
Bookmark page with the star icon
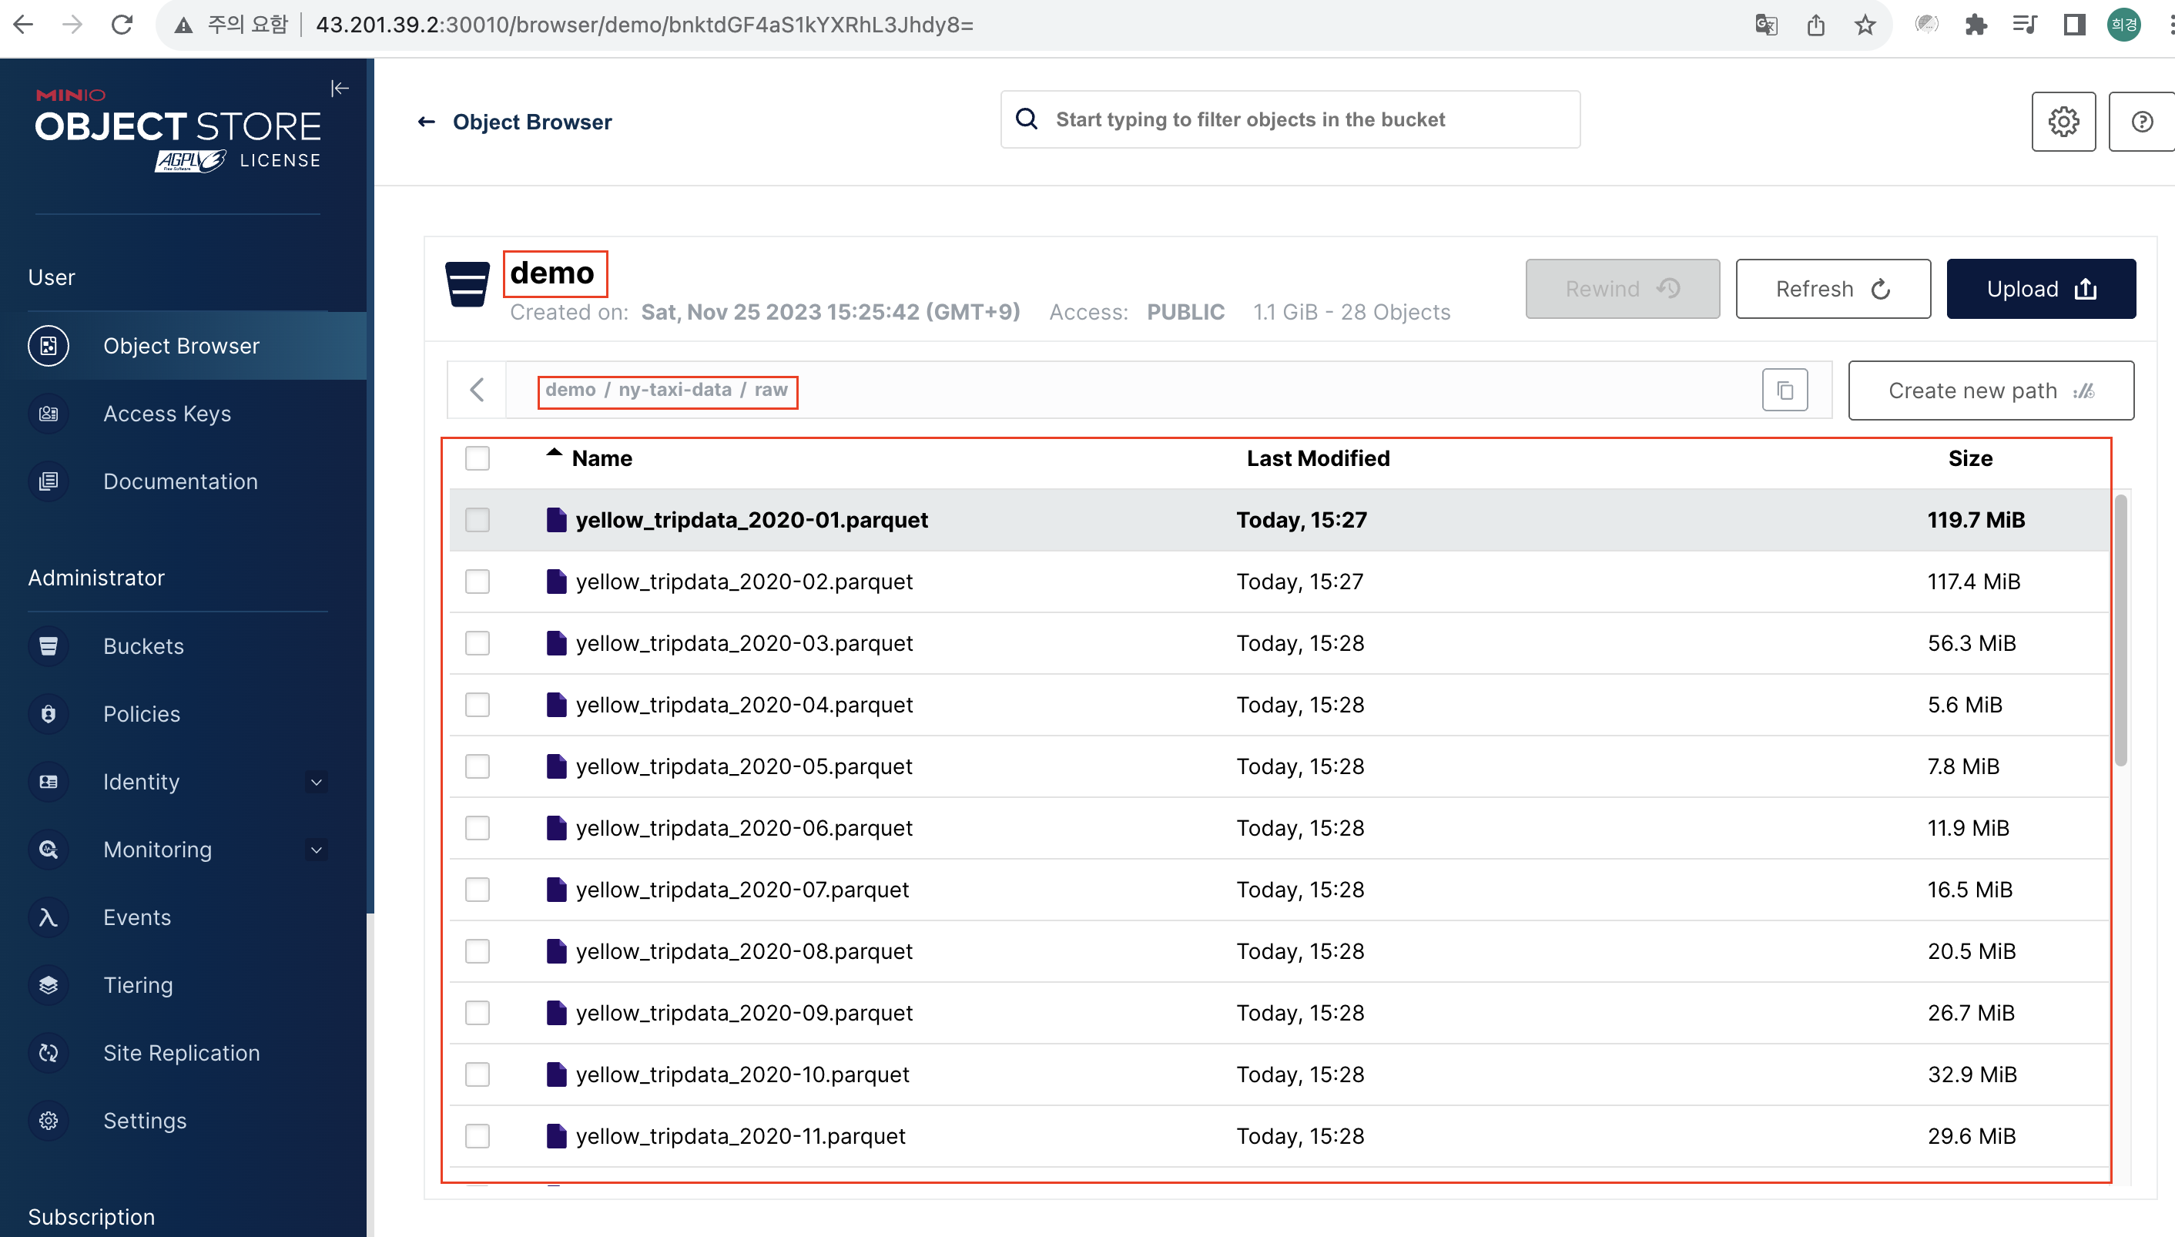pyautogui.click(x=1864, y=25)
